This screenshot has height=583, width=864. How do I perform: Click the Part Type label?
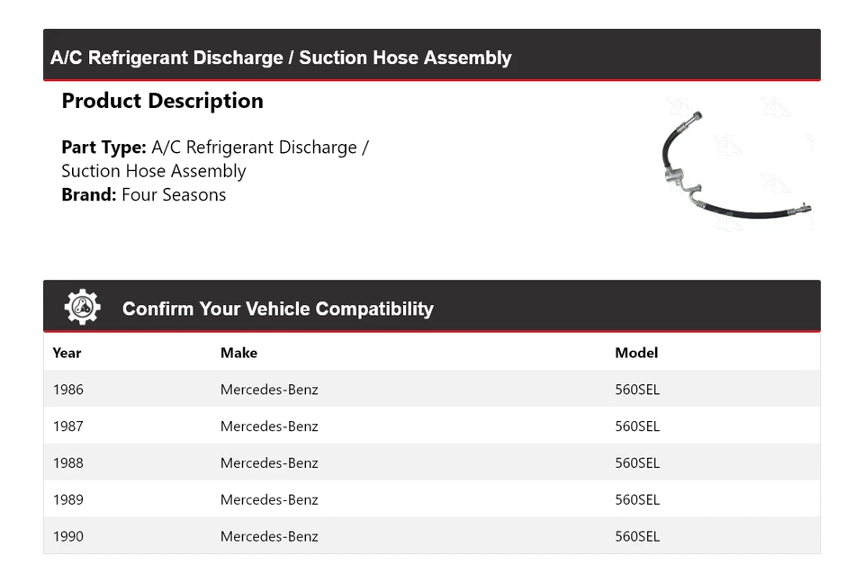click(103, 148)
